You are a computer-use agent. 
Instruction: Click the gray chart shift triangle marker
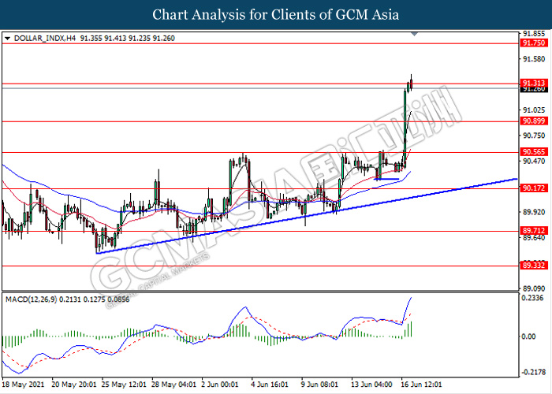click(x=415, y=35)
